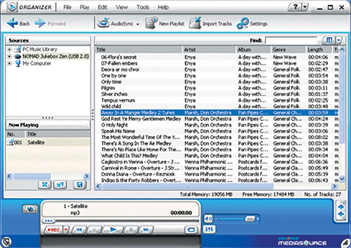Click the Now Playing scroll right arrow
Viewport: 351px width, 248px height.
[x=86, y=176]
